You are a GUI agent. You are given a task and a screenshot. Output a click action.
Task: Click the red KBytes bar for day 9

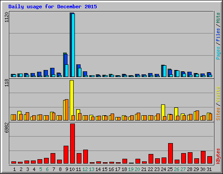[66, 155]
